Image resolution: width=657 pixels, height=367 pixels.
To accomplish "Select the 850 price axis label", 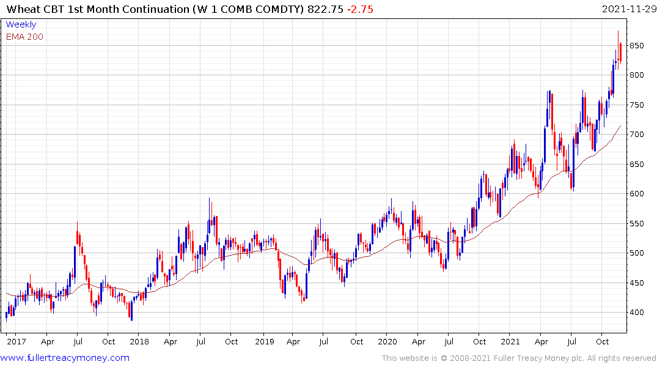I will click(x=636, y=46).
